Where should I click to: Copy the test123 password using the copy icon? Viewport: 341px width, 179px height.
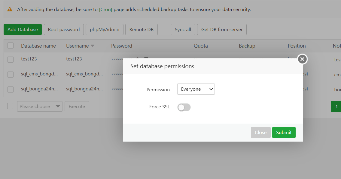145,58
